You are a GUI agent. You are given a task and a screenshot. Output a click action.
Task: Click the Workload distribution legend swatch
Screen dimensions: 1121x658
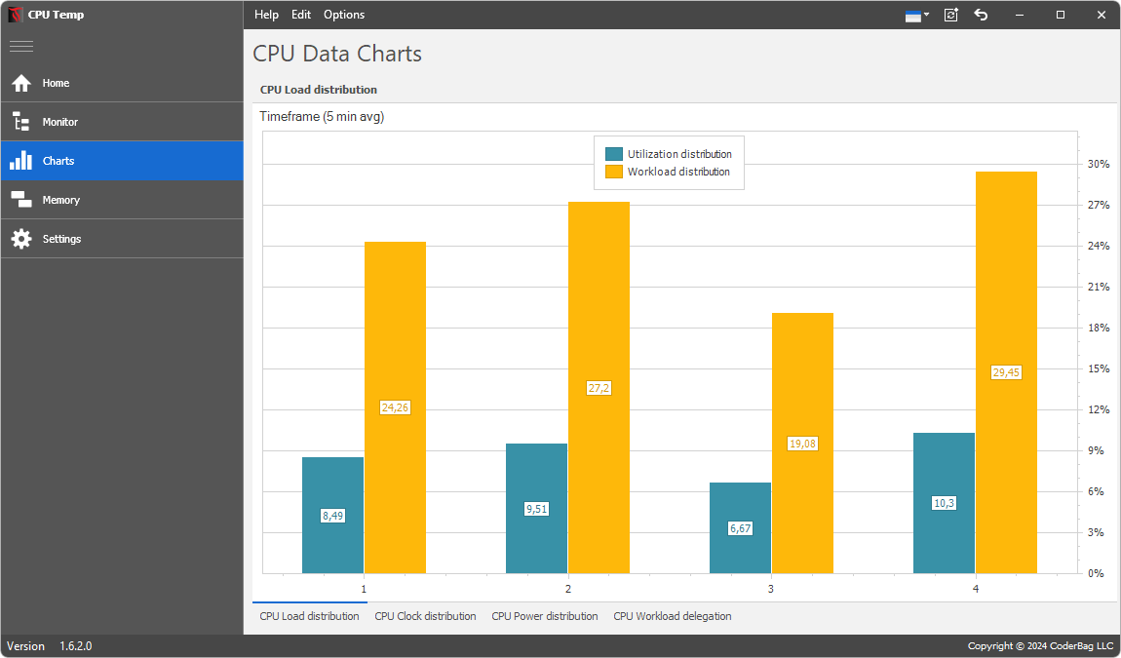(x=614, y=172)
